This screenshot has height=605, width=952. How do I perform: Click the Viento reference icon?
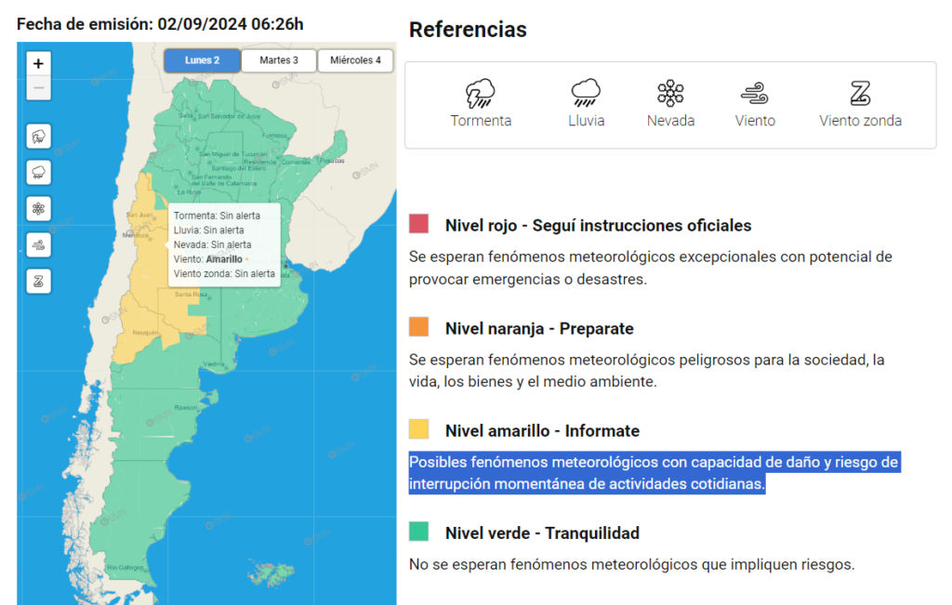pyautogui.click(x=755, y=94)
